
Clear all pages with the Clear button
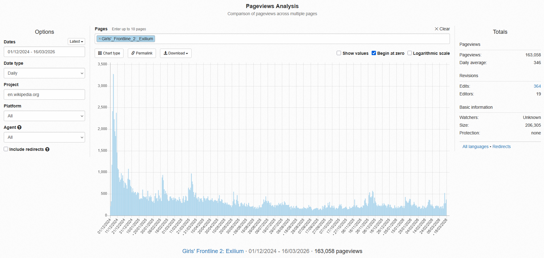click(442, 29)
